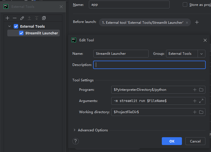Click the Cancel button
The width and height of the screenshot is (211, 152).
coord(195,141)
